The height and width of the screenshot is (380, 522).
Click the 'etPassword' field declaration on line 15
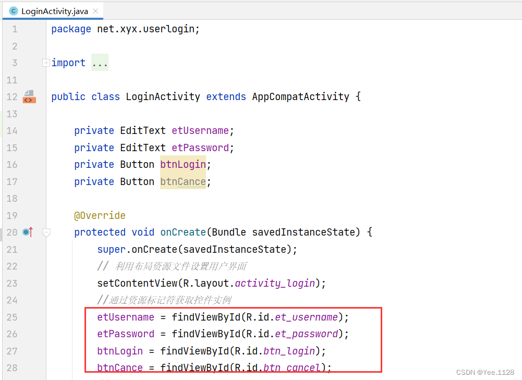[200, 148]
